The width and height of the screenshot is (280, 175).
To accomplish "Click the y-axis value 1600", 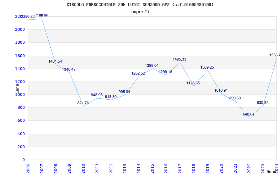I will tap(20, 56).
